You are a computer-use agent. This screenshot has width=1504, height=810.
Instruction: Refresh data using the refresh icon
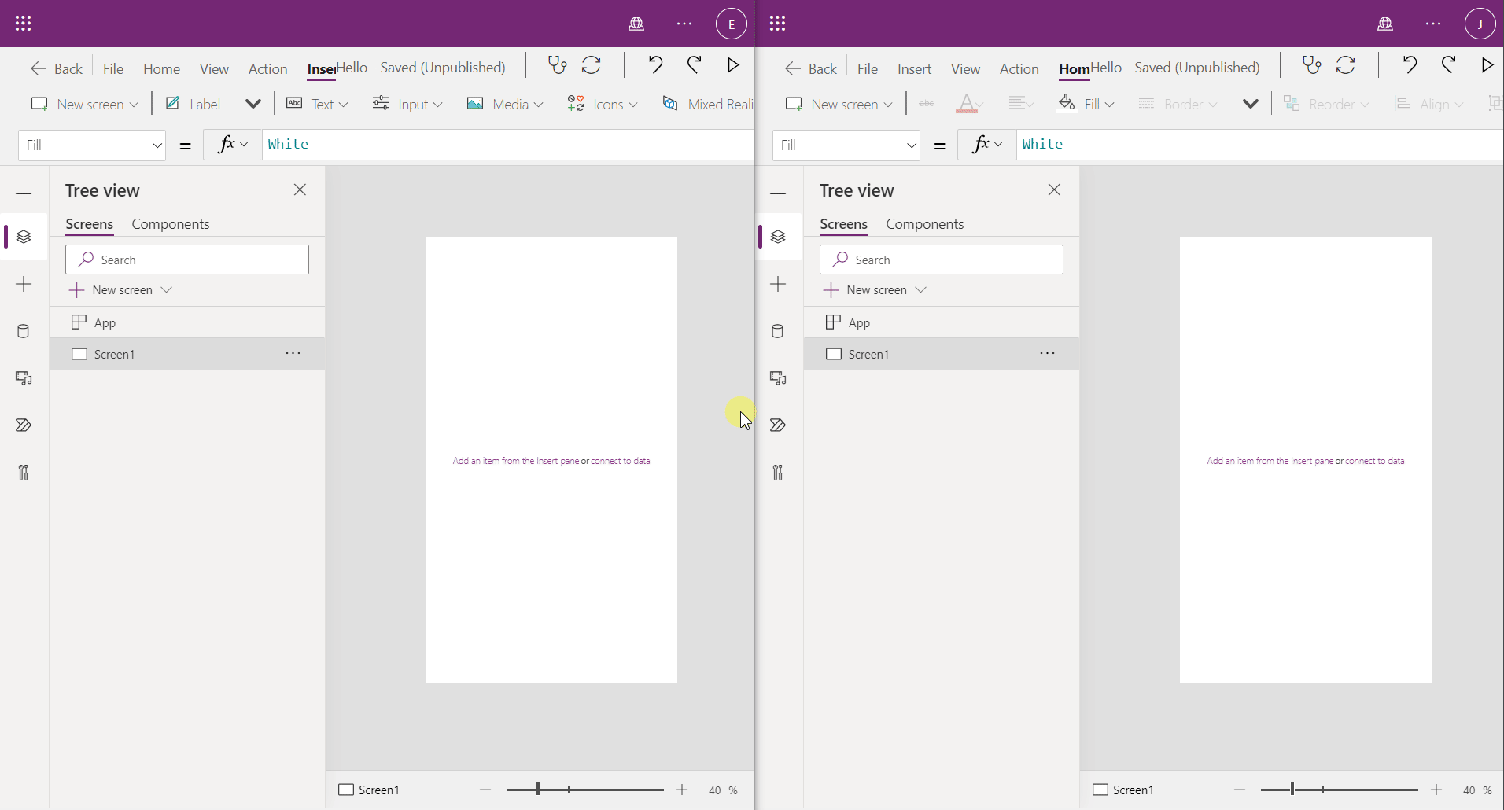[x=592, y=64]
